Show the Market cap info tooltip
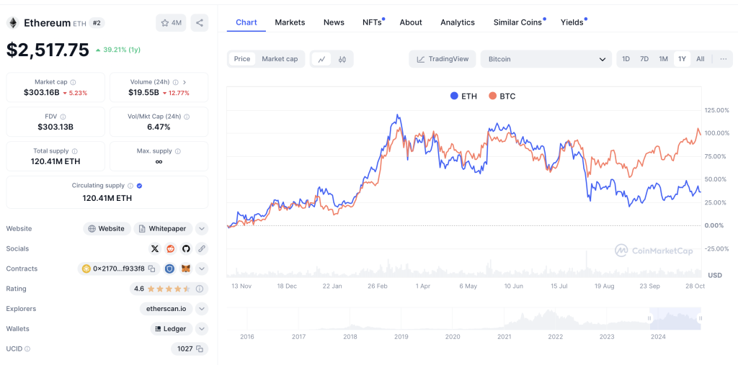Viewport: 738px width, 365px height. pos(73,82)
